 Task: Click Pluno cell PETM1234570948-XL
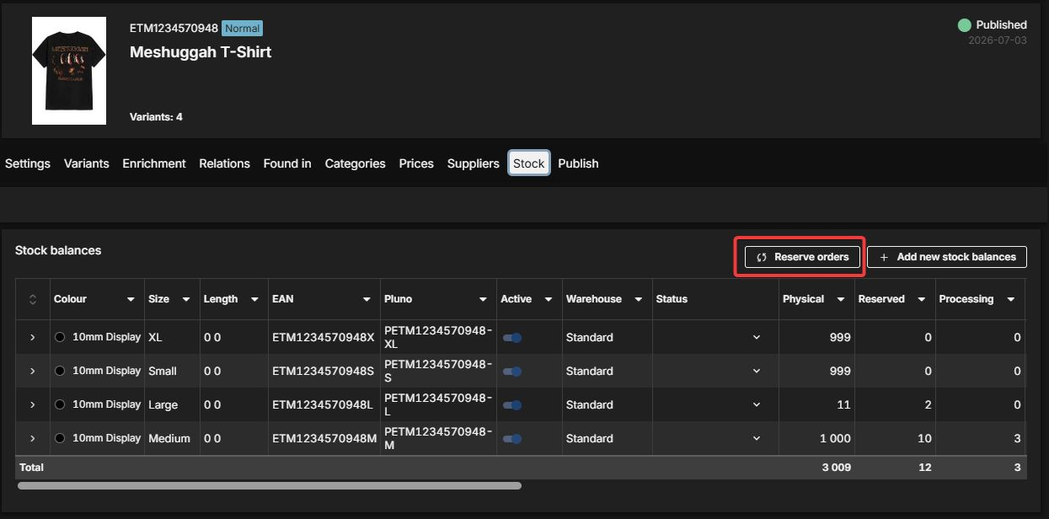(x=438, y=337)
